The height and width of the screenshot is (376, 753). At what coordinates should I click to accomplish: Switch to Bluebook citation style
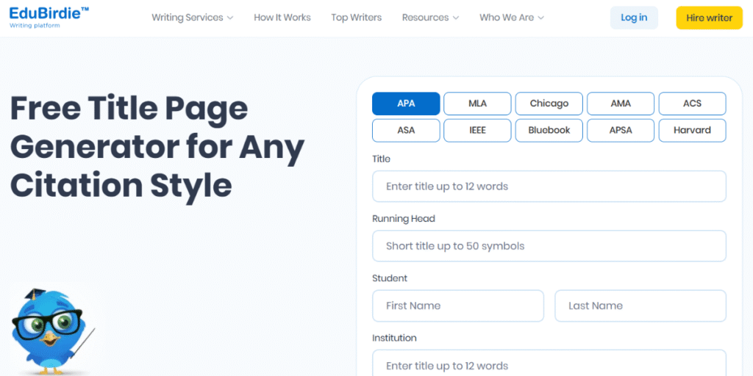(549, 131)
